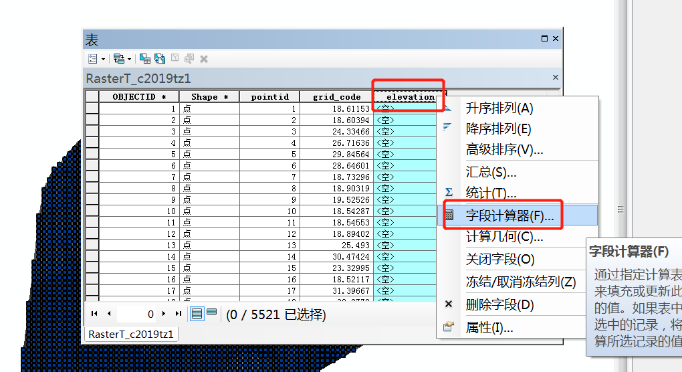Viewport: 682px width, 372px height.
Task: Move to the next record
Action: pyautogui.click(x=164, y=314)
